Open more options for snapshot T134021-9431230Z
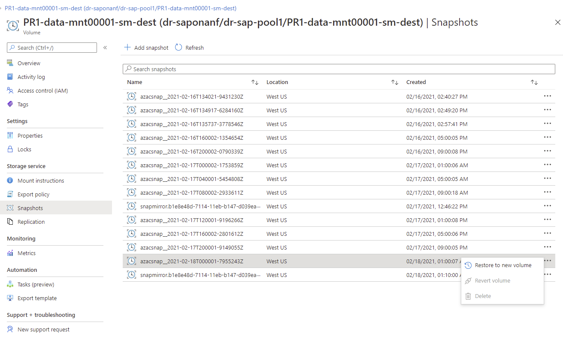The image size is (563, 343). [x=547, y=96]
